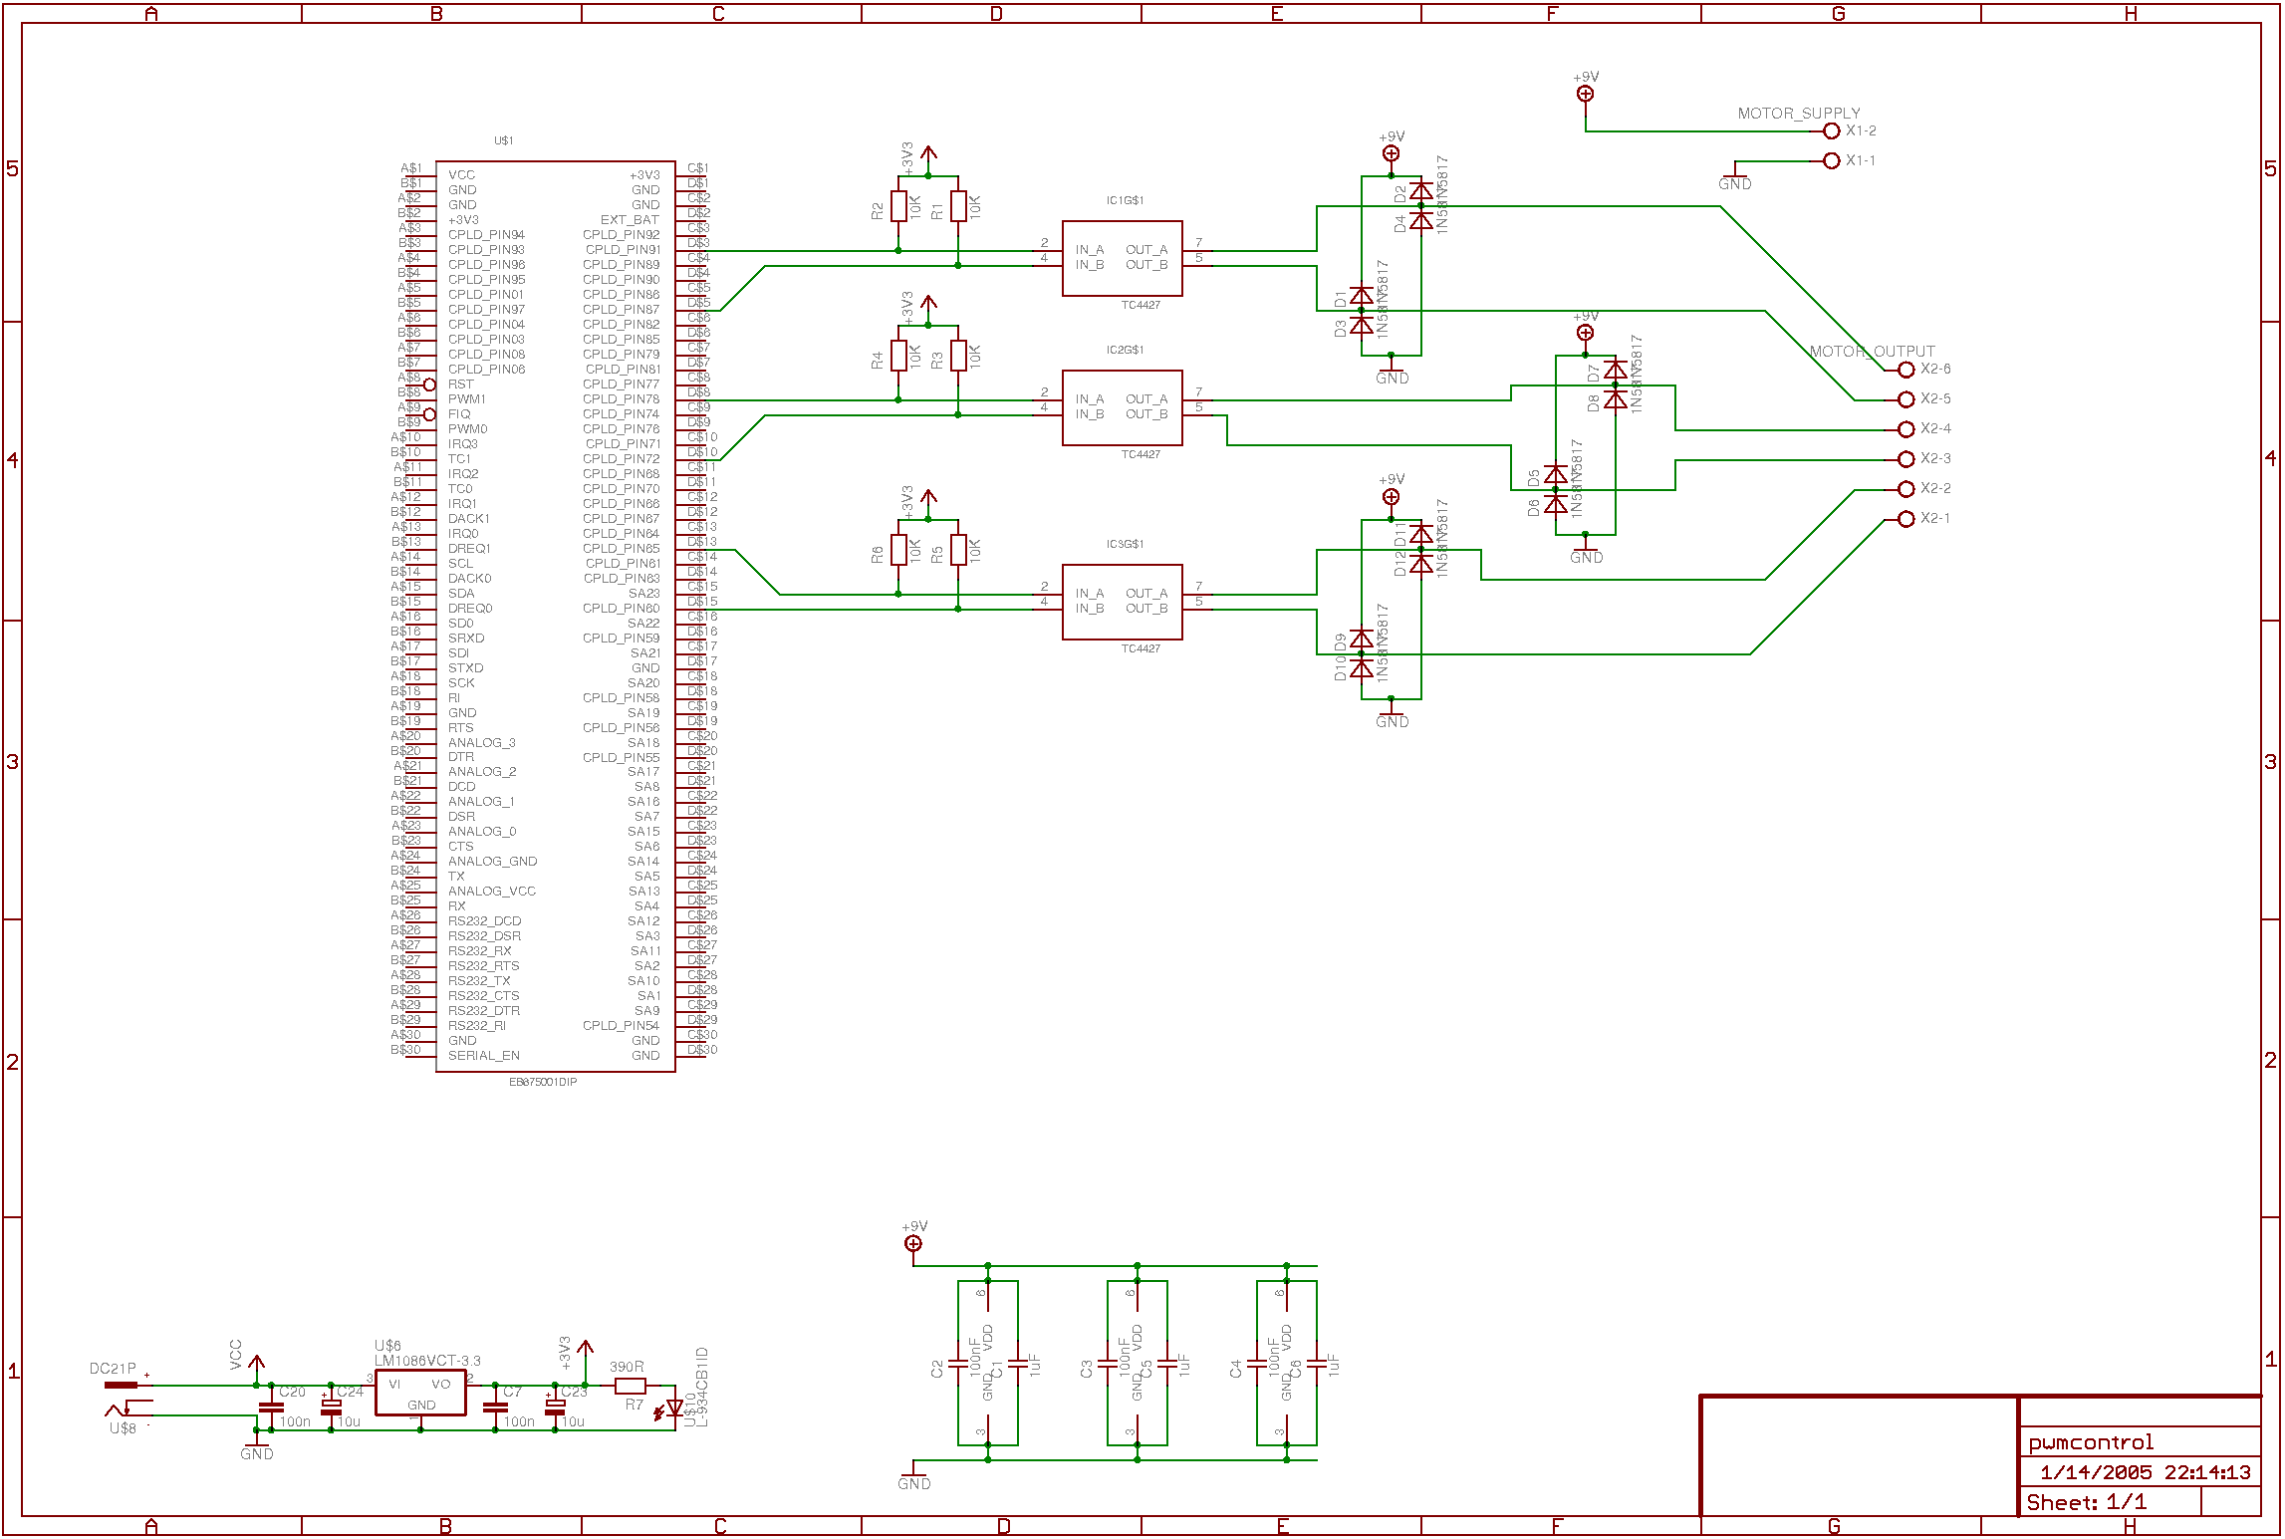
Task: Select the 390R resistor R7
Action: coord(631,1386)
